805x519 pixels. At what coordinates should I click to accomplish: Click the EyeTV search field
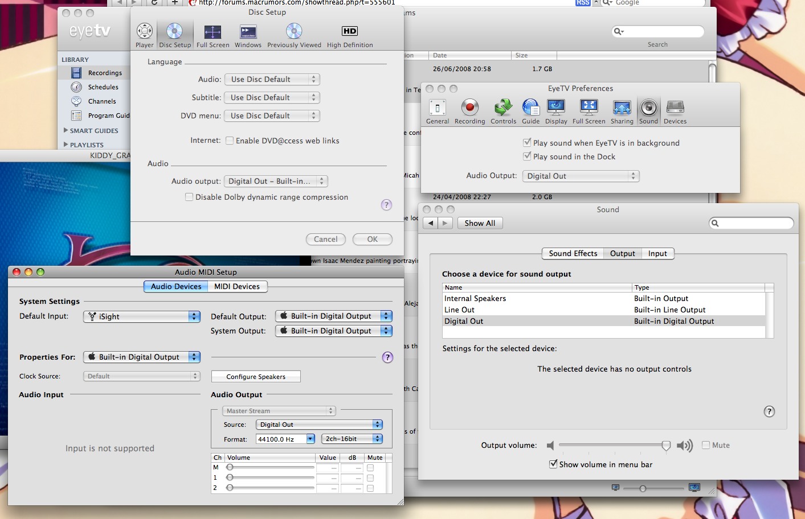(658, 31)
